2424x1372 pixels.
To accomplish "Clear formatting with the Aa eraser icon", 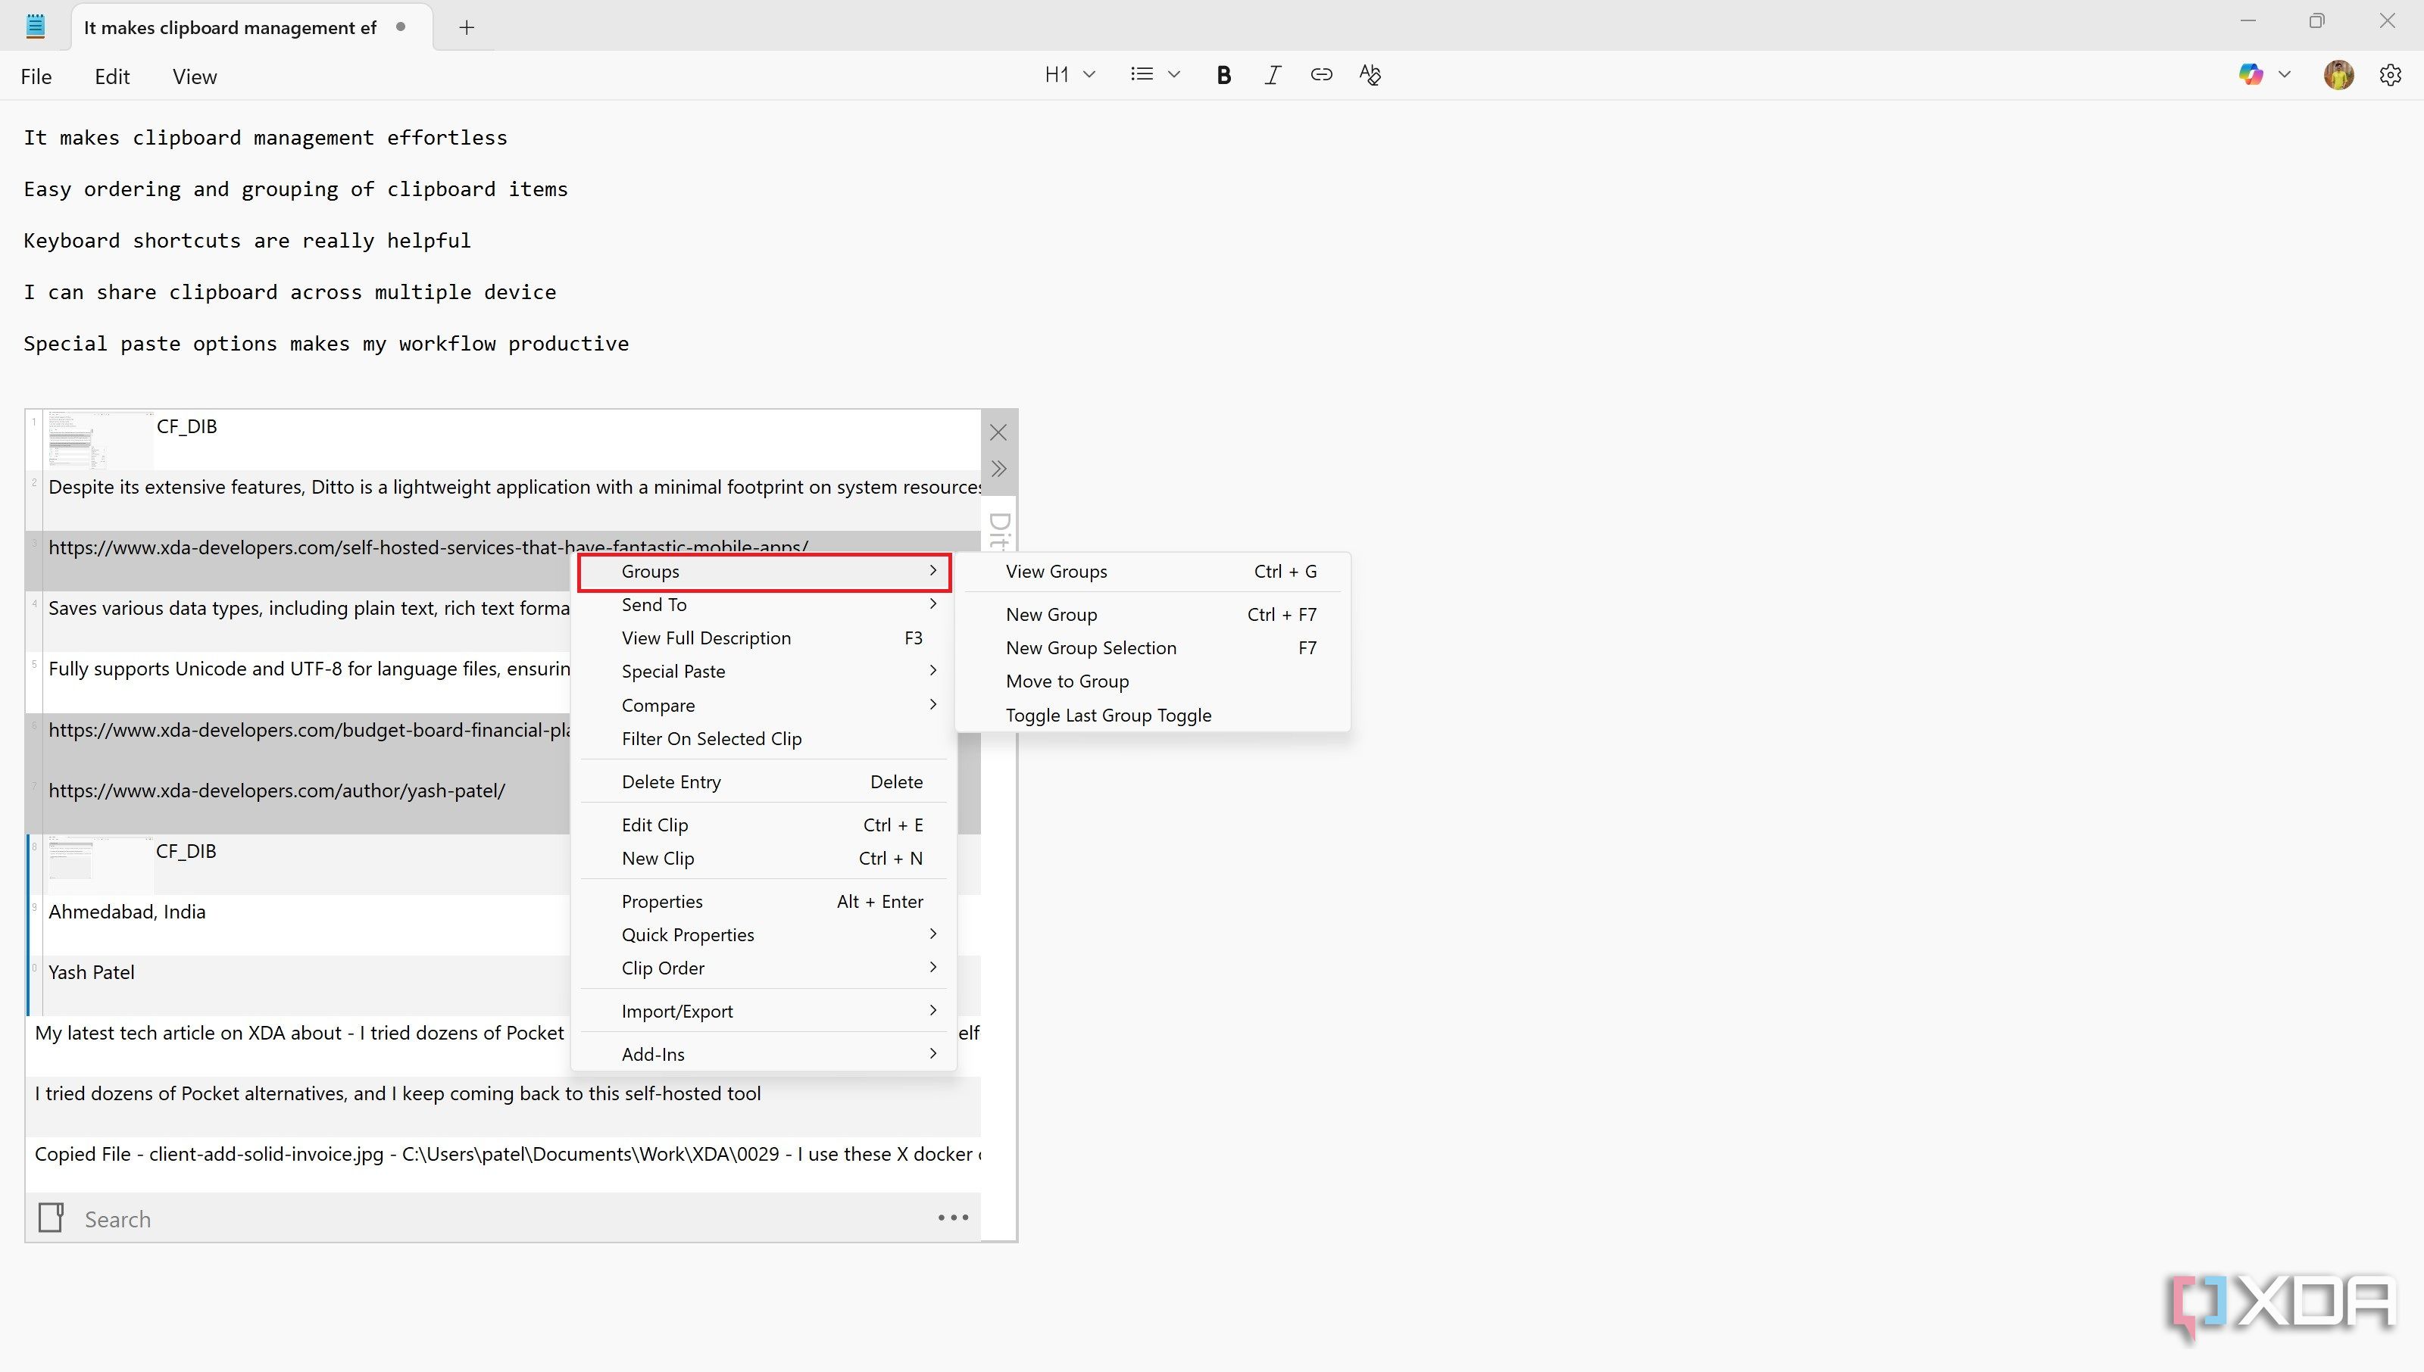I will point(1370,76).
